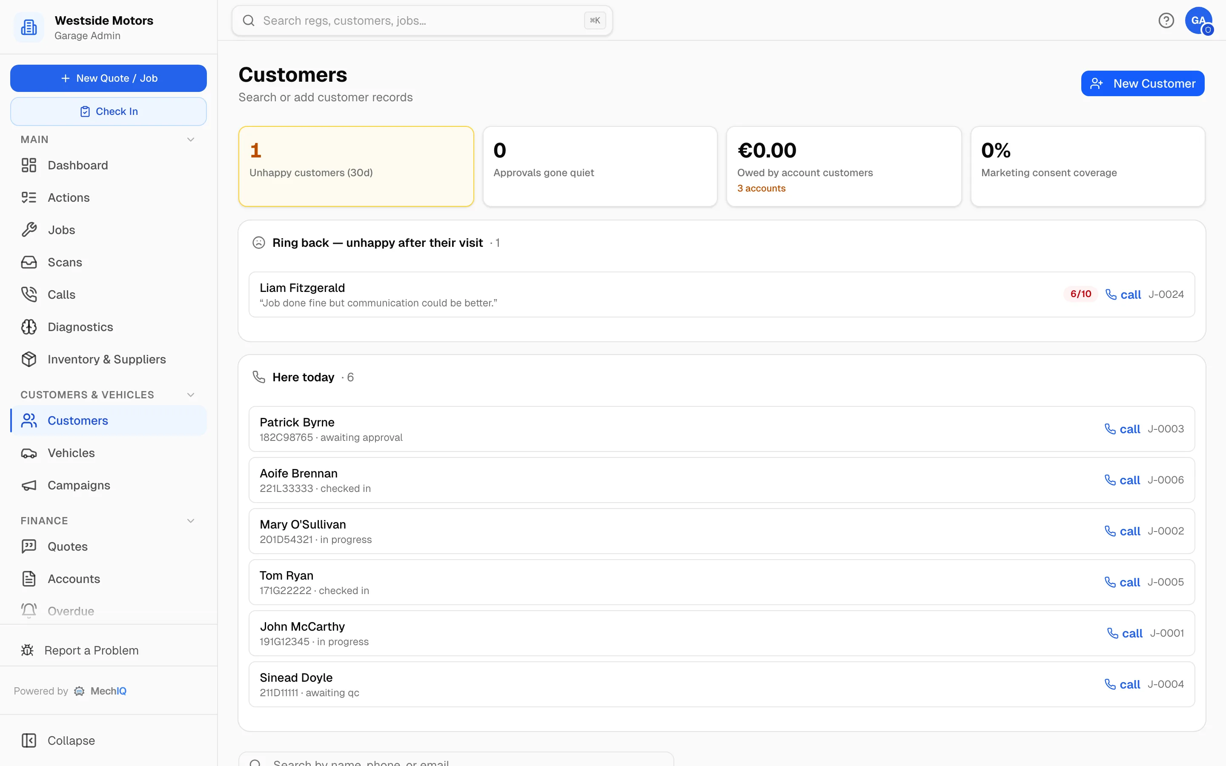The height and width of the screenshot is (766, 1226).
Task: Click the search by name, phone, or email field
Action: click(456, 759)
